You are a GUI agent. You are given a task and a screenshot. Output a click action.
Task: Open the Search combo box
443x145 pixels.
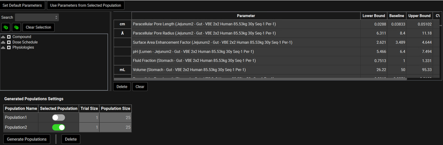click(37, 17)
